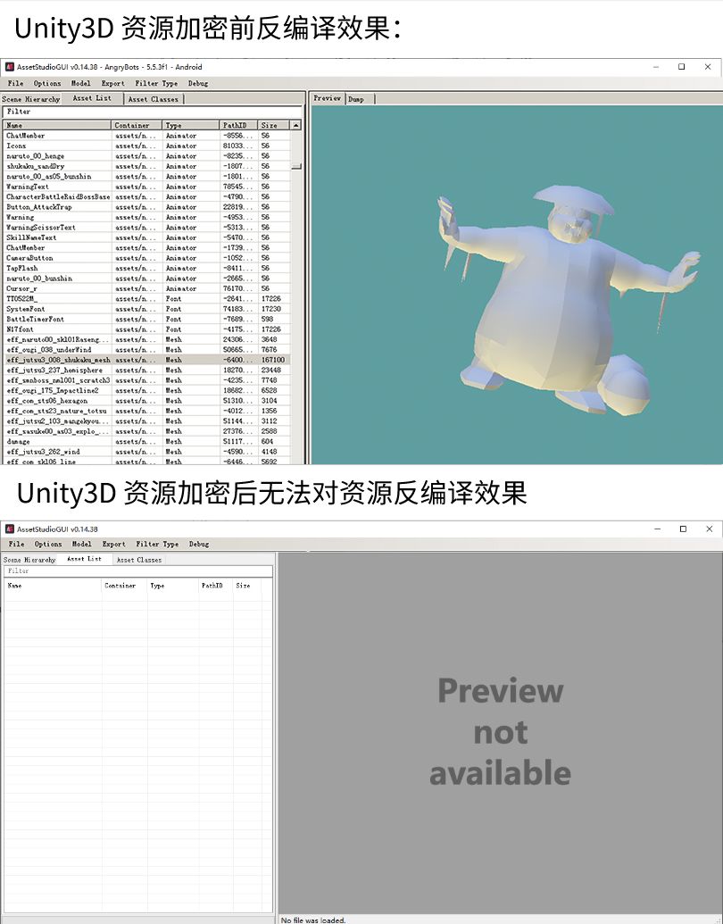The width and height of the screenshot is (723, 924).
Task: Open Options menu in AngryBots window
Action: 47,83
